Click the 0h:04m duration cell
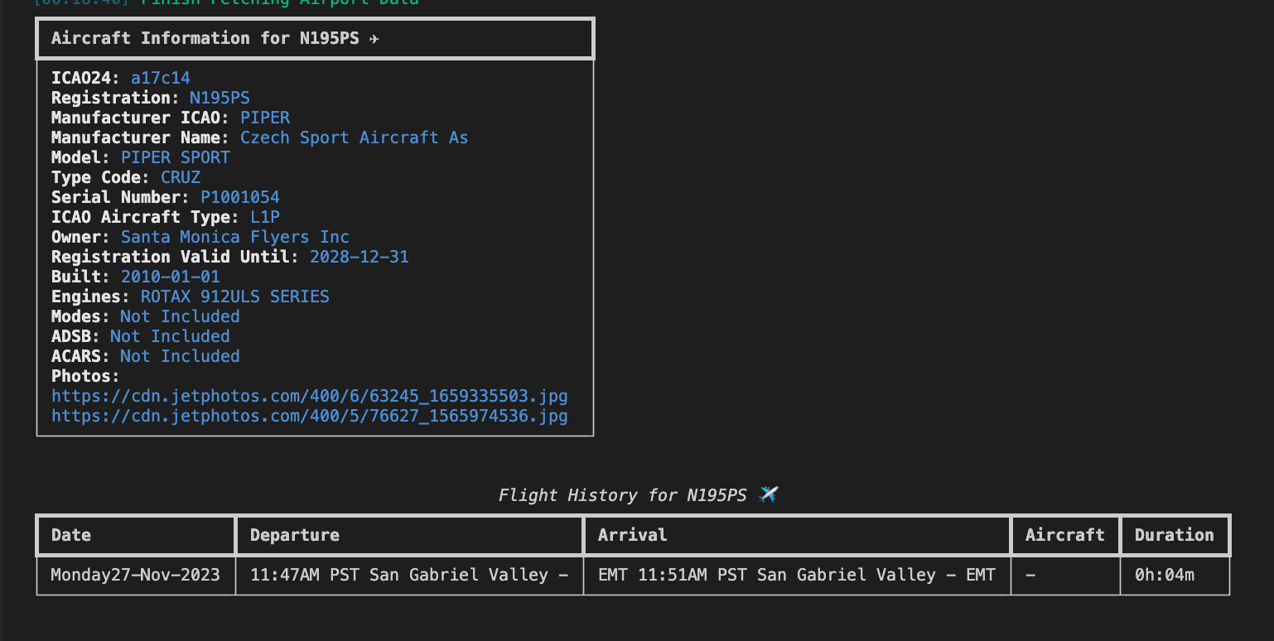Image resolution: width=1274 pixels, height=641 pixels. pyautogui.click(x=1165, y=575)
